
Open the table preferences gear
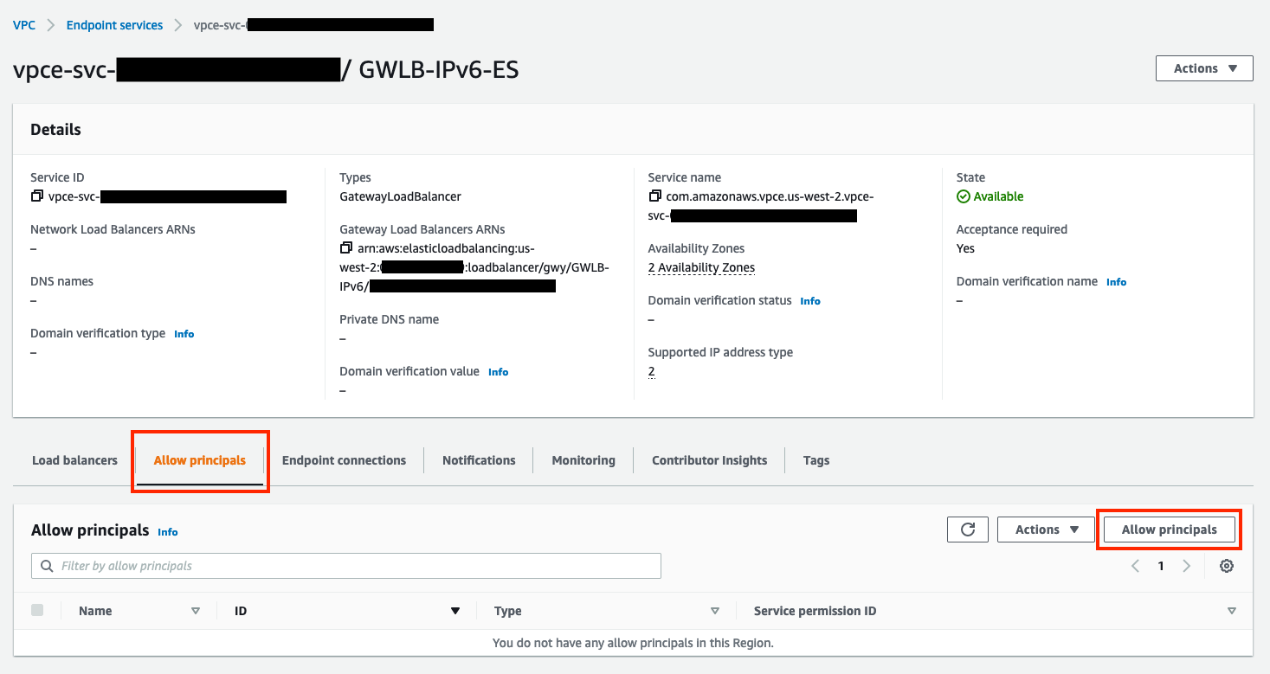(x=1227, y=565)
